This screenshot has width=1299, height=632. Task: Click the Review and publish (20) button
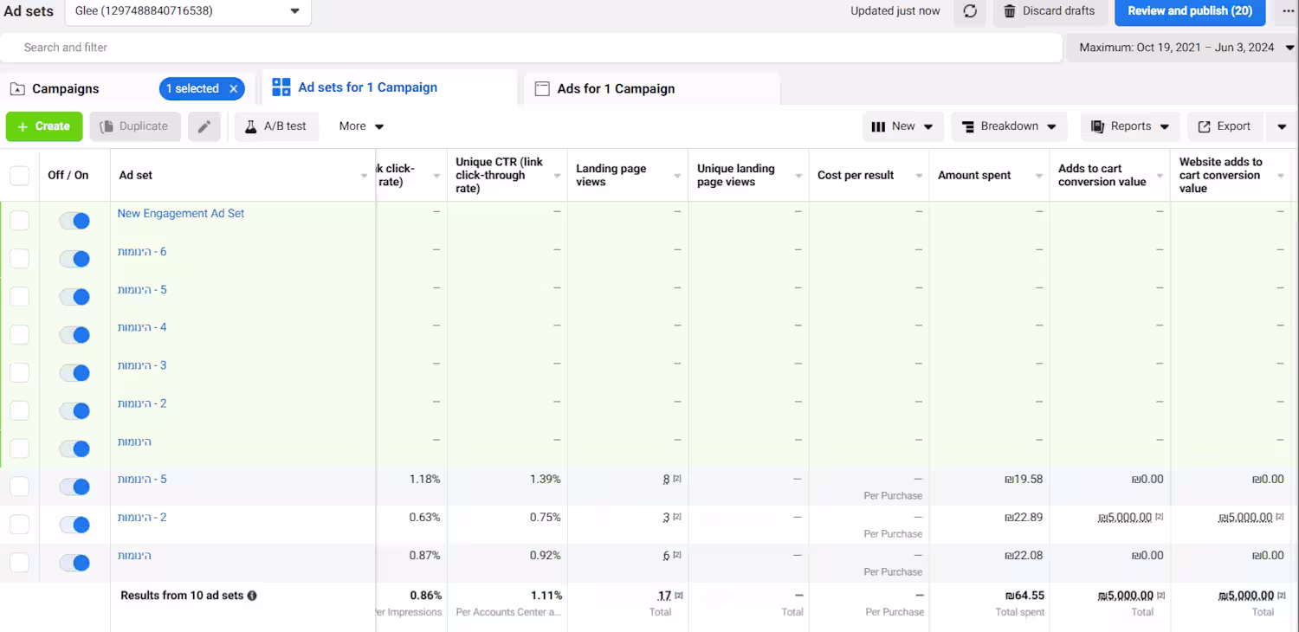pyautogui.click(x=1190, y=11)
